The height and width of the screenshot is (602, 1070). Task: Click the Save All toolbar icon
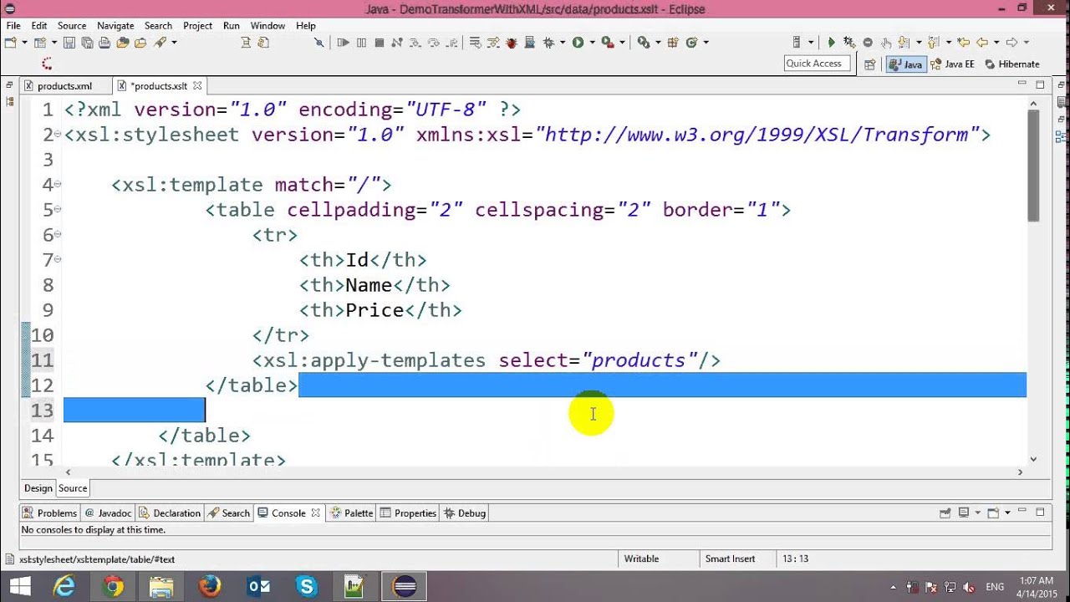(x=86, y=42)
